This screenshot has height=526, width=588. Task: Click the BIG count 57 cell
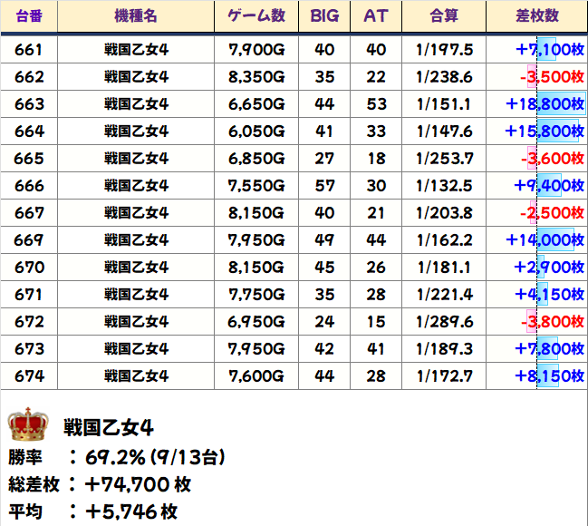pos(324,186)
